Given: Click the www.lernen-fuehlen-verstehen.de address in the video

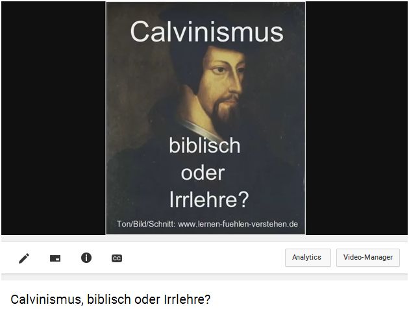Looking at the screenshot, I should click(238, 224).
